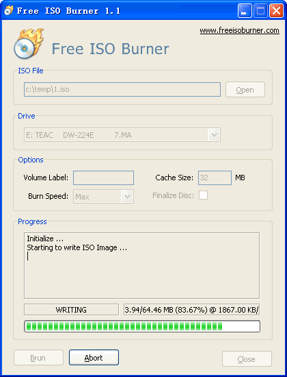This screenshot has width=287, height=377.
Task: Click the WRITING status box
Action: 71,310
